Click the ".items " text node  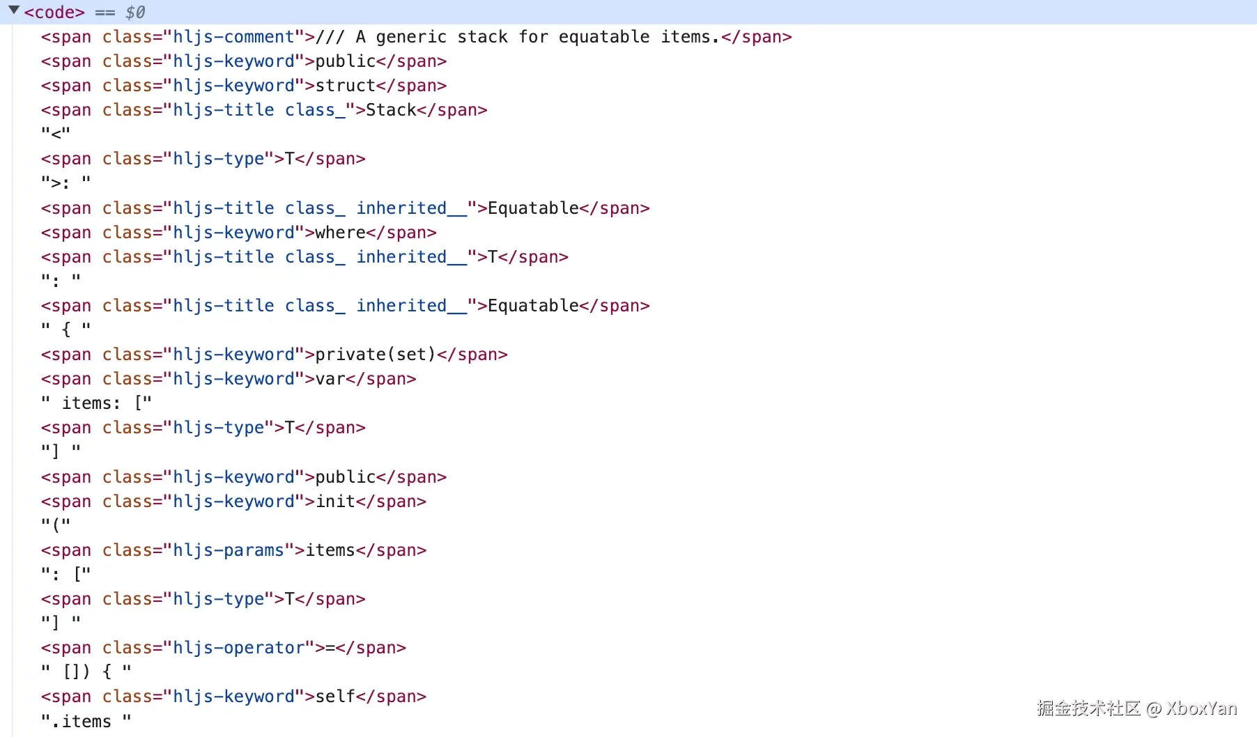pyautogui.click(x=86, y=722)
